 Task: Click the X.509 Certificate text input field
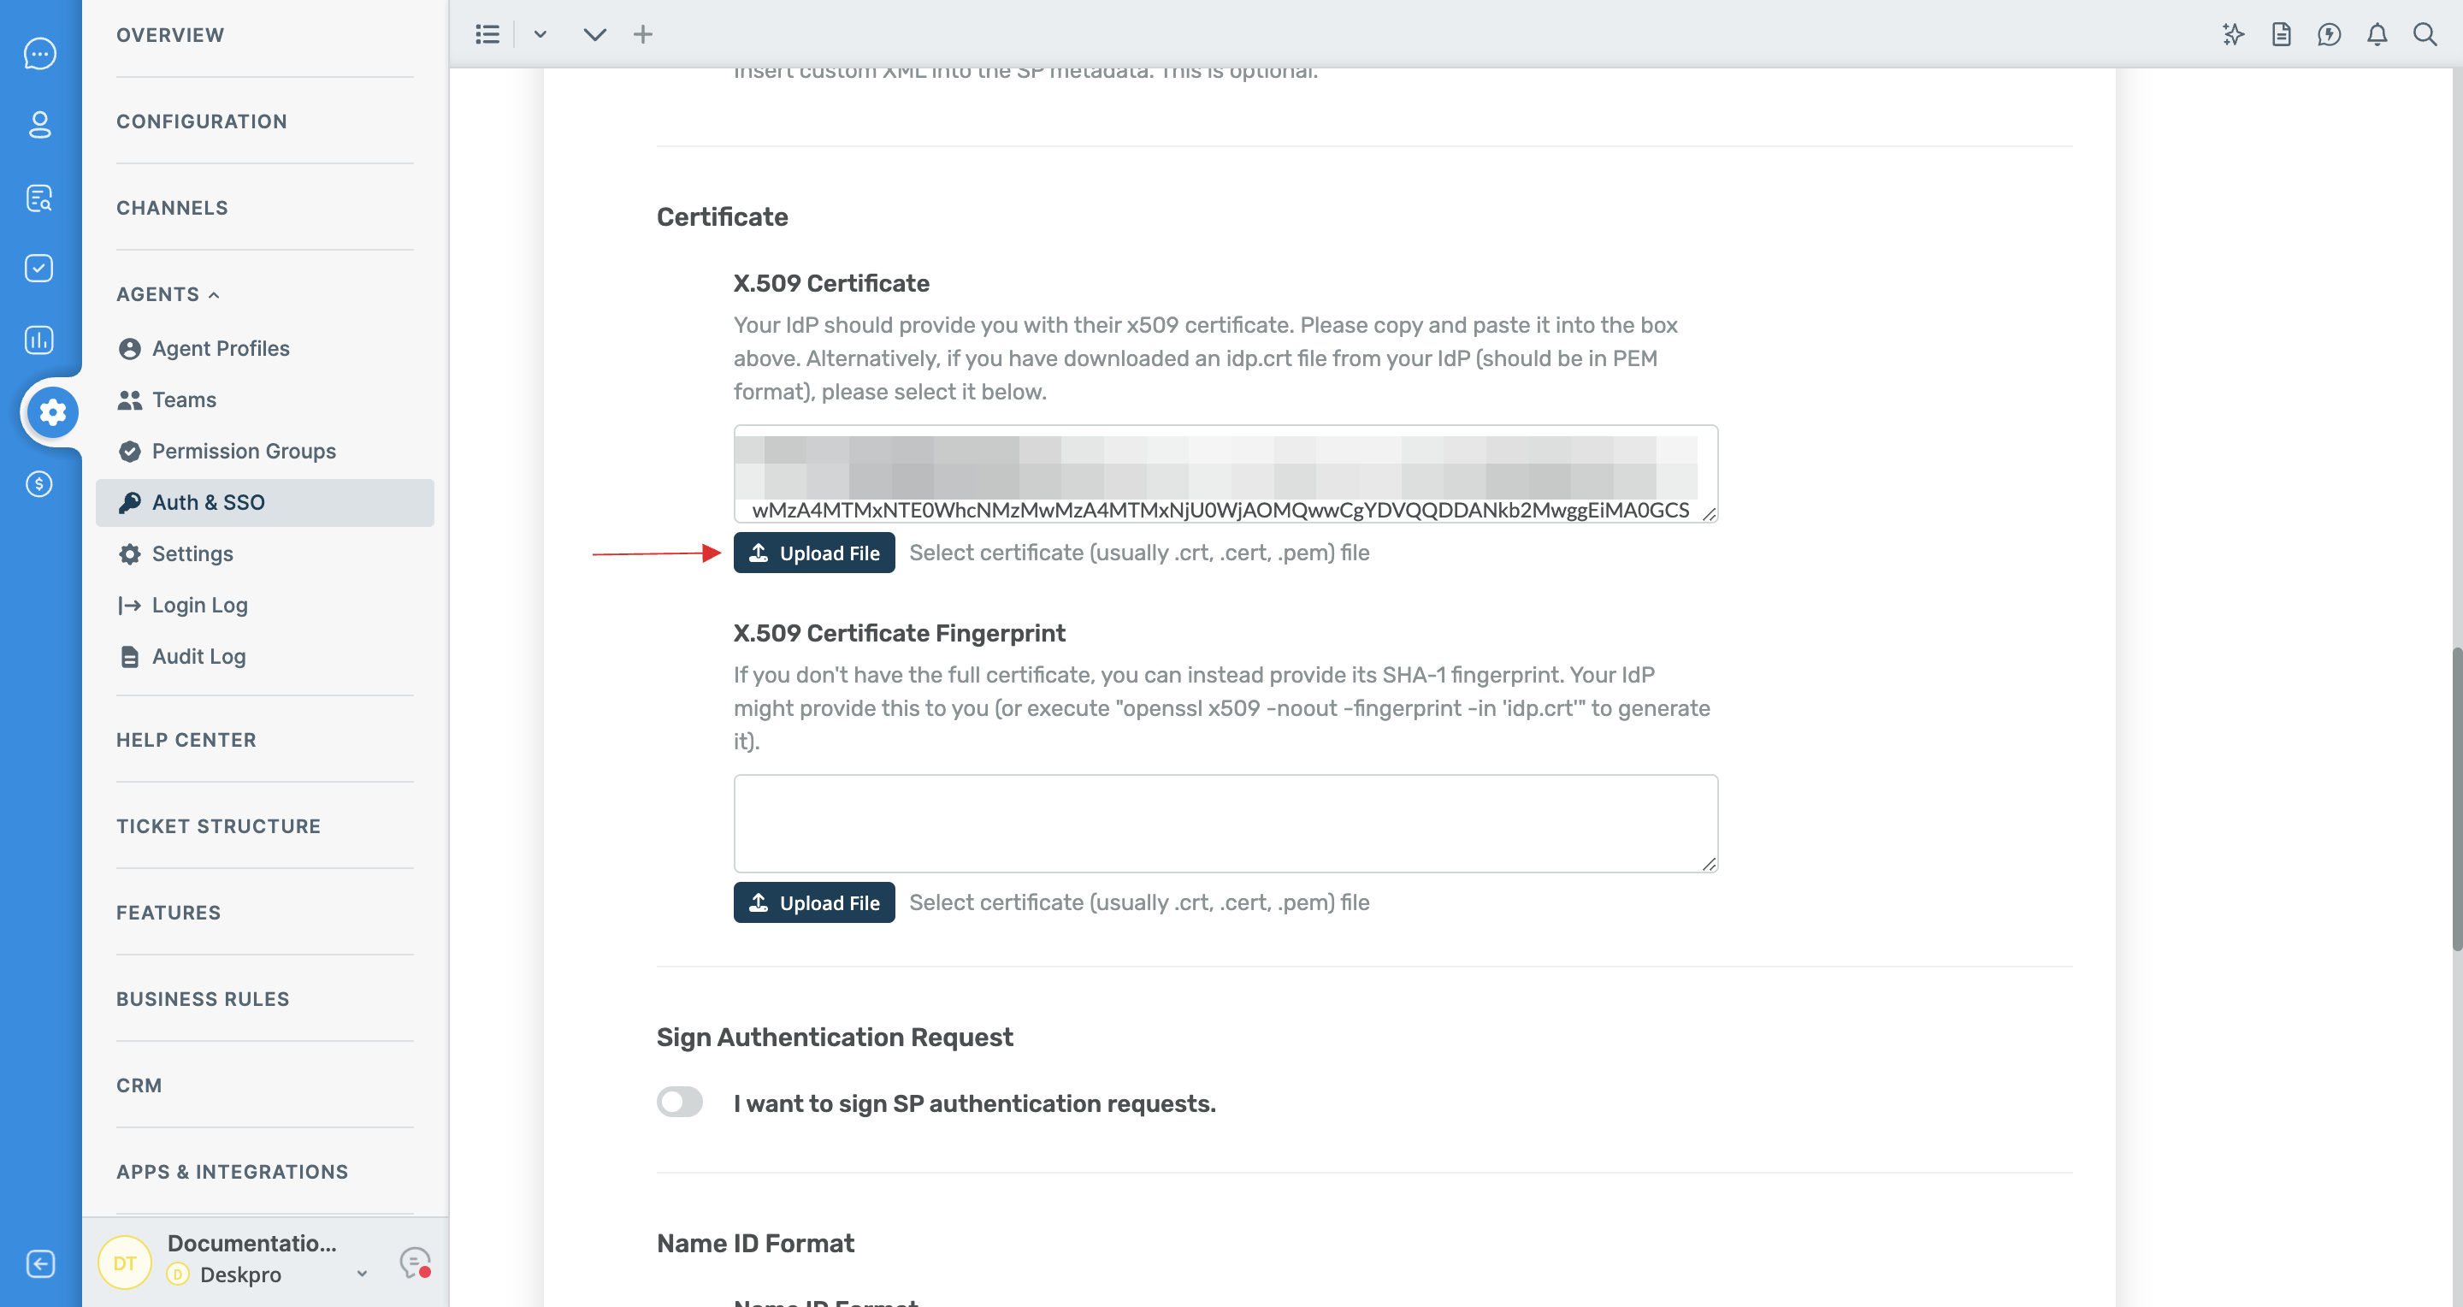coord(1225,473)
